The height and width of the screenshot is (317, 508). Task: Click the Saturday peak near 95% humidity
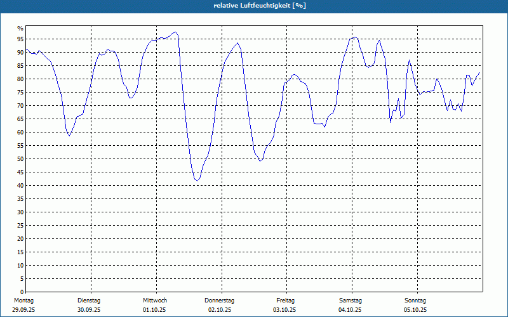[x=355, y=37]
